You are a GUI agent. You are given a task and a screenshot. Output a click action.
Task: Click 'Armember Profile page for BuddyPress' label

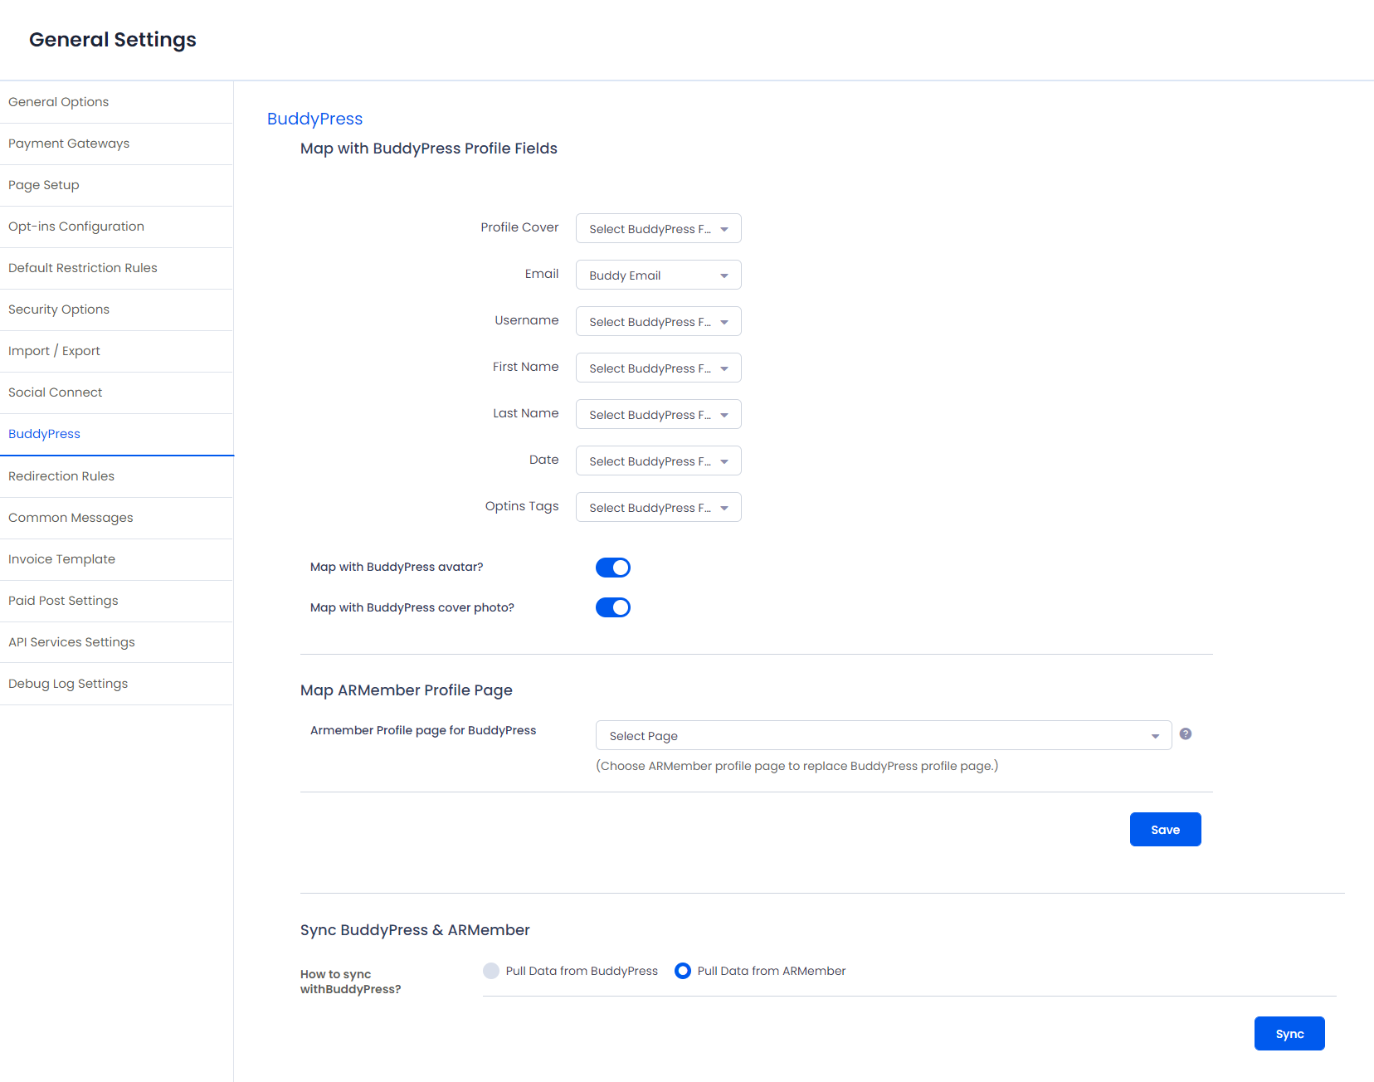click(x=423, y=730)
